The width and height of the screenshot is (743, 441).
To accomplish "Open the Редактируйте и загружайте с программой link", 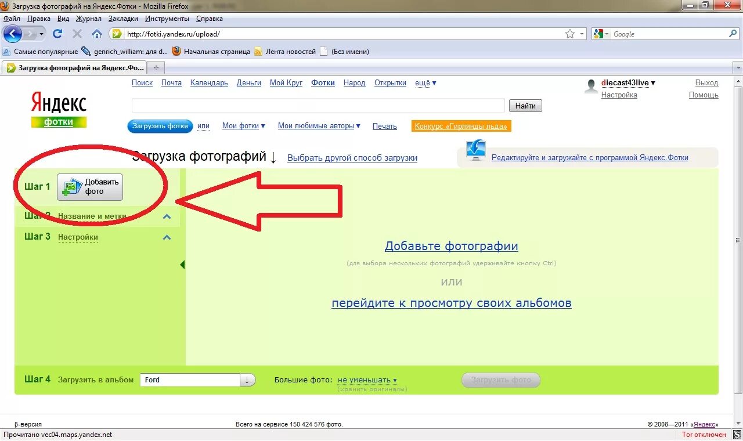I will 590,157.
